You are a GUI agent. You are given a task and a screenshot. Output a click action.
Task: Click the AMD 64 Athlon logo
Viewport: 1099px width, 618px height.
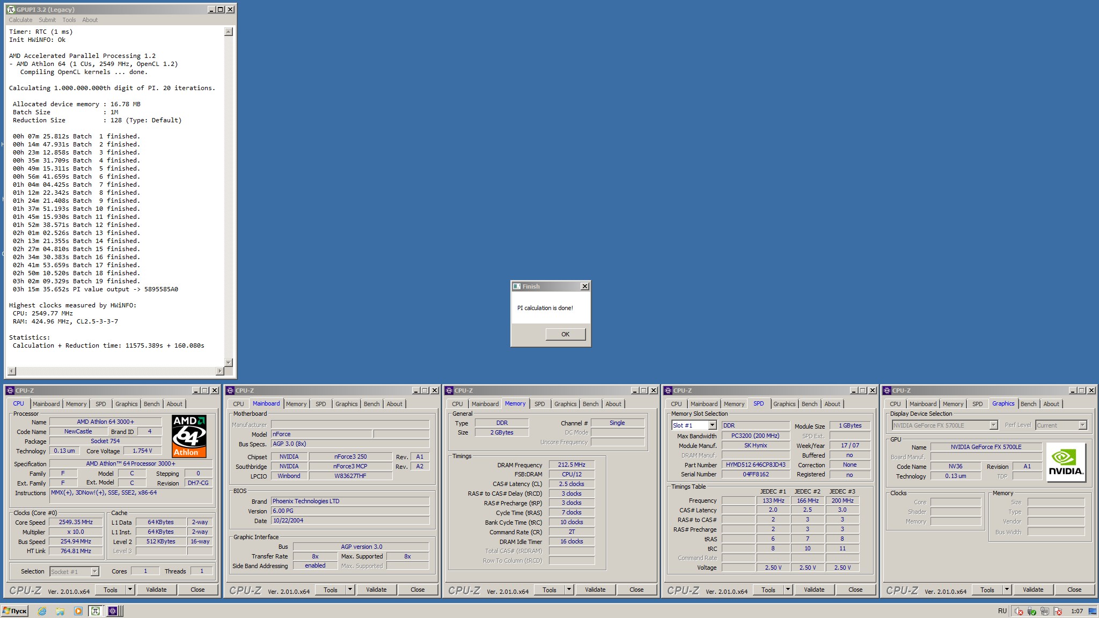(x=189, y=436)
